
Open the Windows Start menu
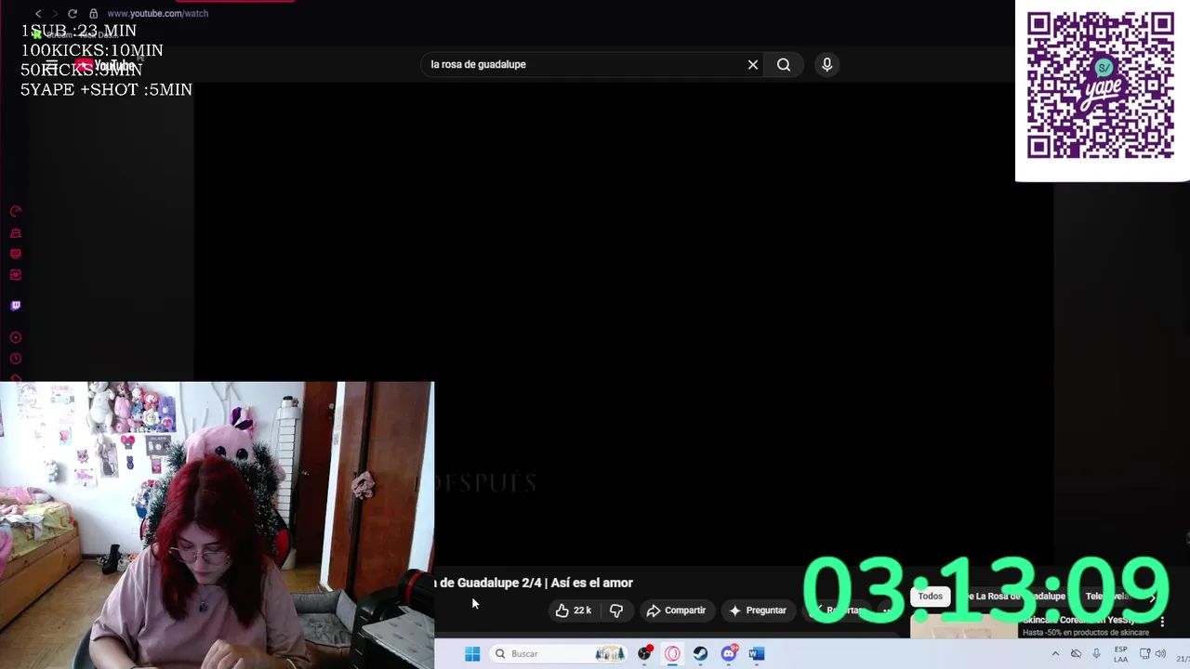tap(472, 654)
